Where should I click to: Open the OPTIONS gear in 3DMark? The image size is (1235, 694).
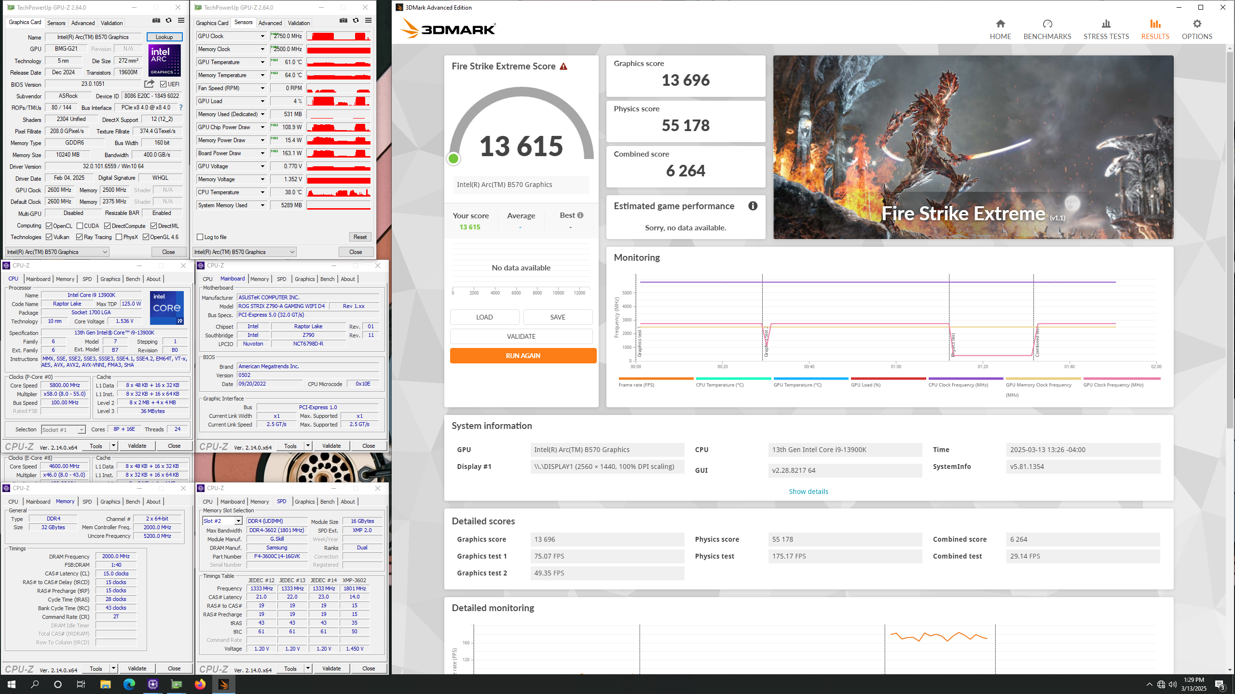point(1197,24)
